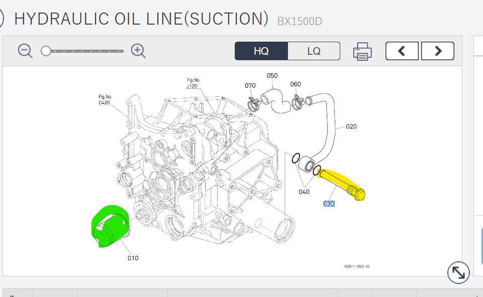Select part number 020 label
Image resolution: width=483 pixels, height=297 pixels.
tap(351, 126)
